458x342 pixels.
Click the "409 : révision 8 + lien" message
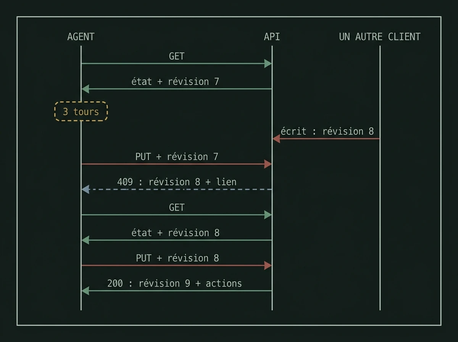[177, 182]
